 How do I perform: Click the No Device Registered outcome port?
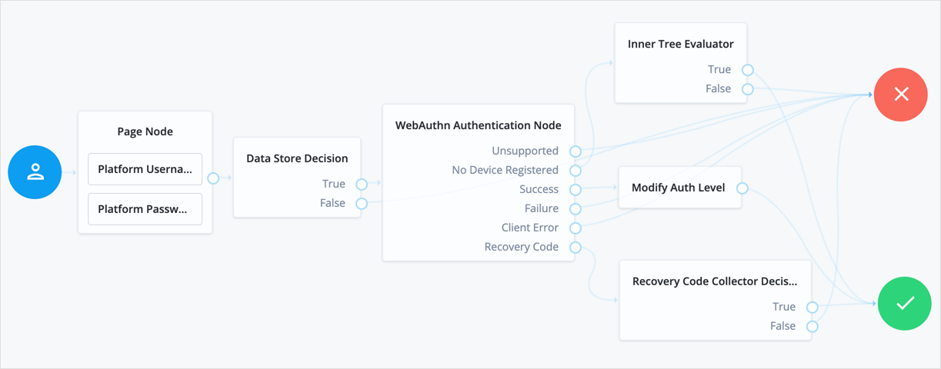coord(576,171)
